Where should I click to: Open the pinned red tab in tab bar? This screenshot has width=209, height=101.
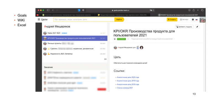tap(38, 15)
